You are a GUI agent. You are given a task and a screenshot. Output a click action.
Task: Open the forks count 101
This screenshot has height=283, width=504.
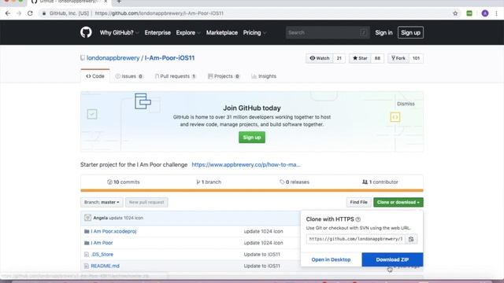[x=416, y=58]
